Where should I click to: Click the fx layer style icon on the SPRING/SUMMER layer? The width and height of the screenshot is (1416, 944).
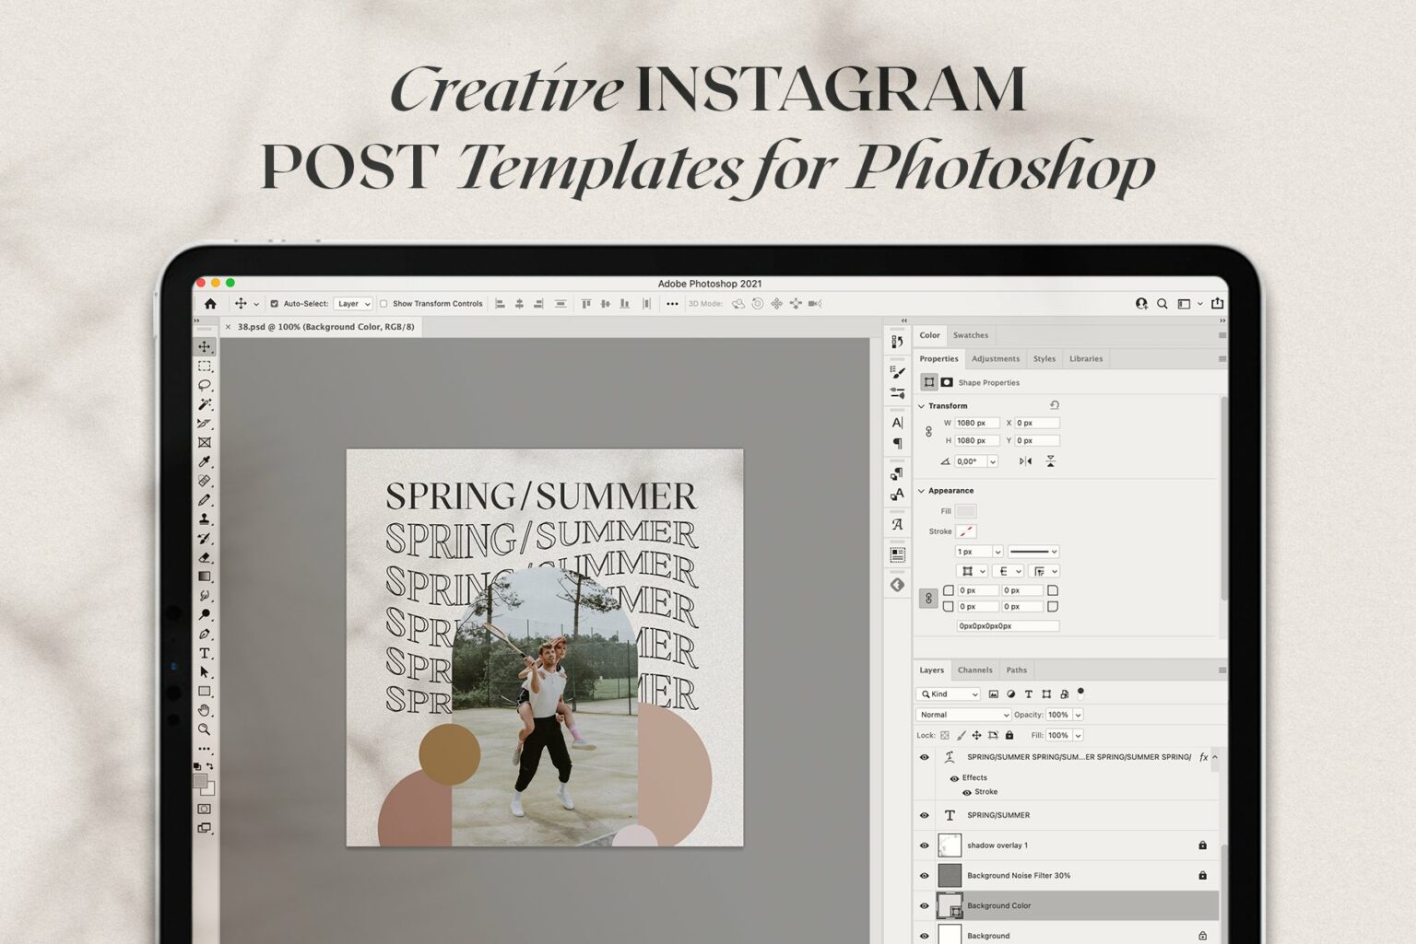1202,757
